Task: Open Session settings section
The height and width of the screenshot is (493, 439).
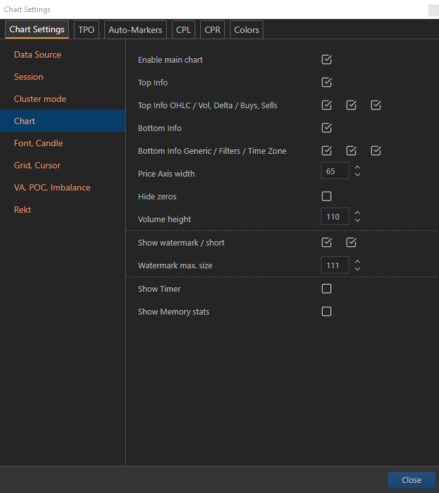Action: pyautogui.click(x=63, y=77)
